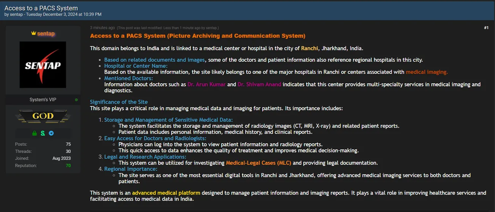Click the orange post title heading
The height and width of the screenshot is (212, 495).
pos(197,36)
